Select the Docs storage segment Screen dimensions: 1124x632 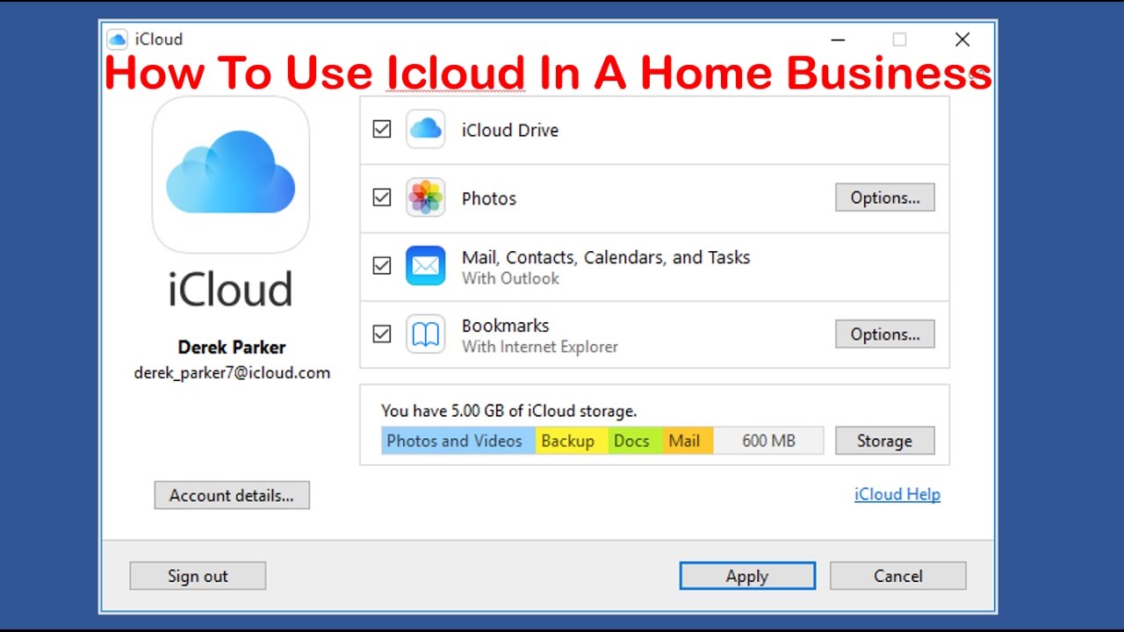(x=636, y=441)
